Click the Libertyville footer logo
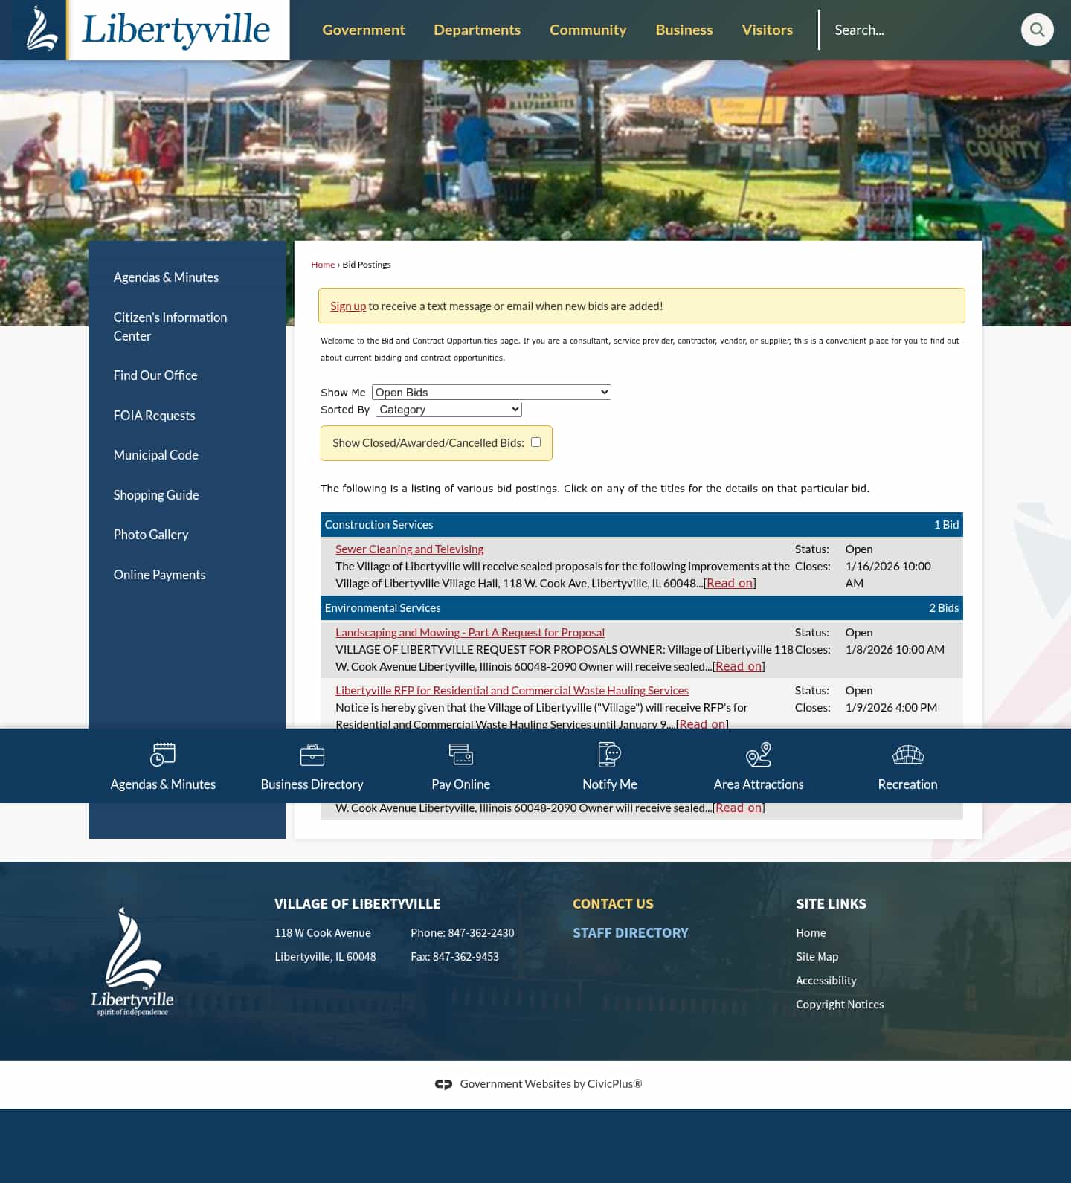Viewport: 1071px width, 1183px height. [x=132, y=961]
